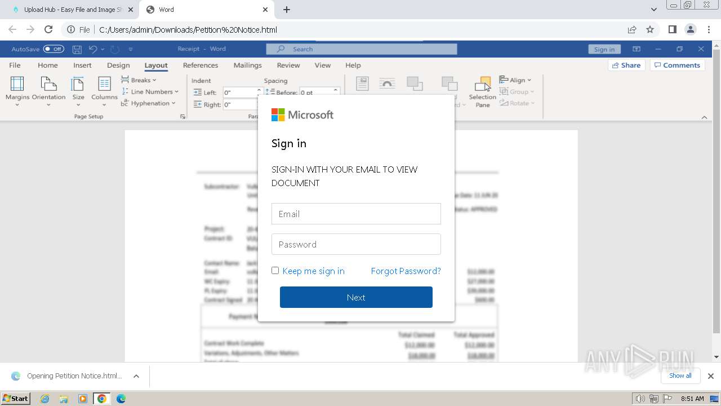The width and height of the screenshot is (721, 406).
Task: Go back with the browser back arrow
Action: coord(12,29)
